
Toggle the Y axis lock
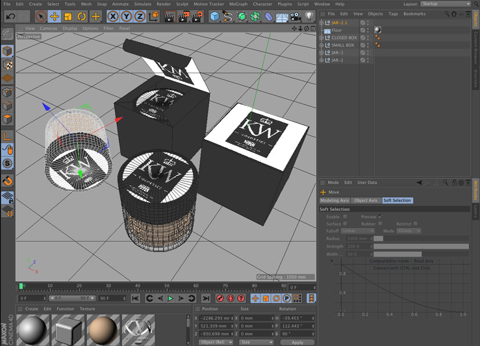[127, 16]
